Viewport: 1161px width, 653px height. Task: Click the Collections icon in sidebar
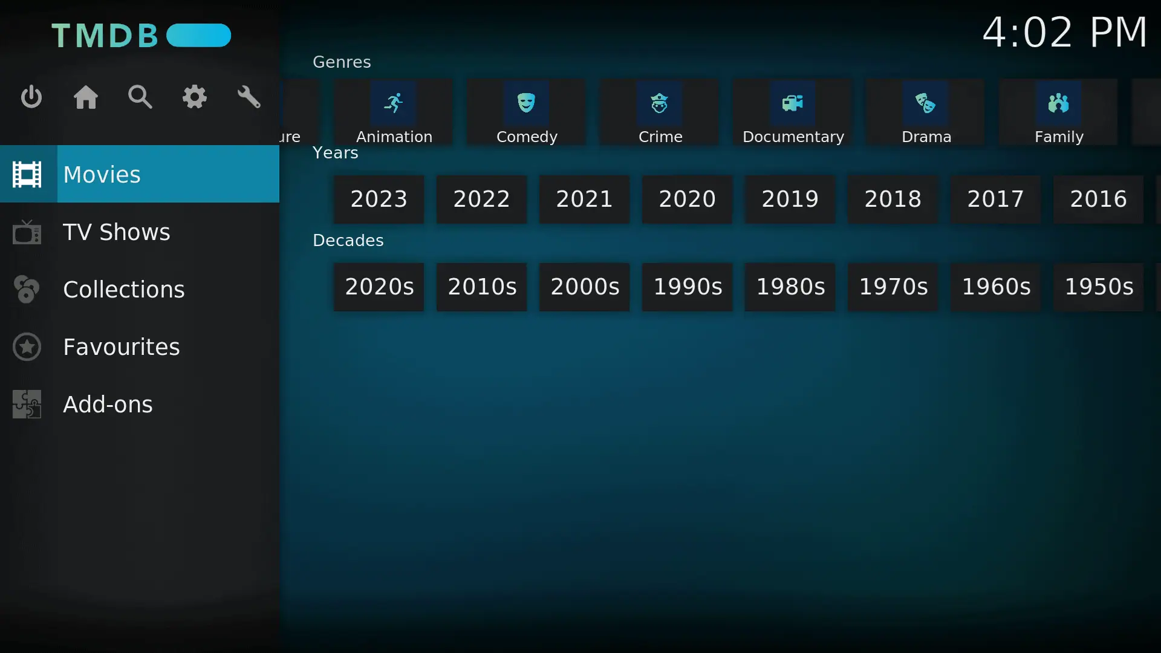click(x=27, y=290)
